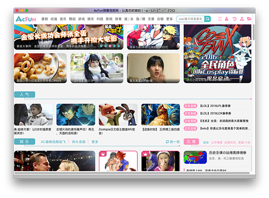Open the mobile phone icon in header

point(220,19)
